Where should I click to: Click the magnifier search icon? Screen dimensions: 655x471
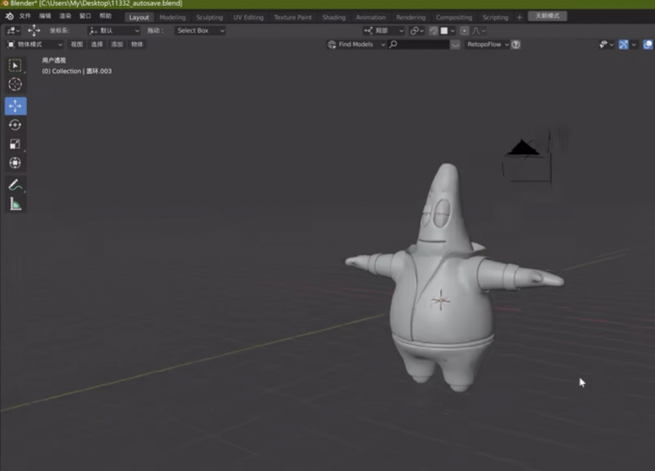[393, 44]
